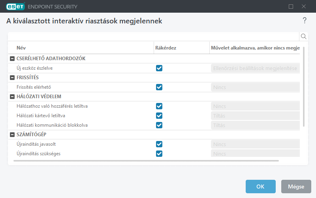Open action dropdown for Újraindítás javasolt
The height and width of the screenshot is (198, 316).
pos(255,144)
